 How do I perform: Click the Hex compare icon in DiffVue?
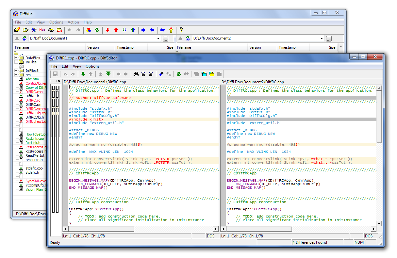[42, 30]
